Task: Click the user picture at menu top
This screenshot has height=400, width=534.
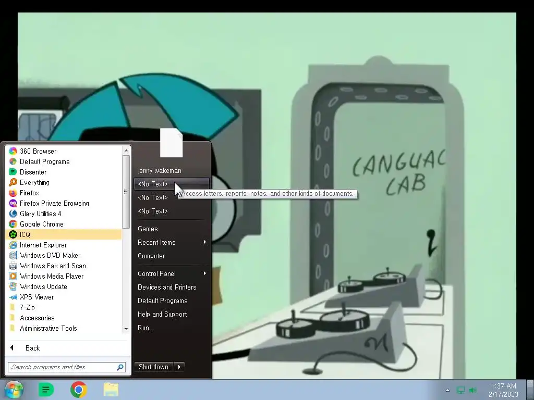Action: tap(171, 143)
